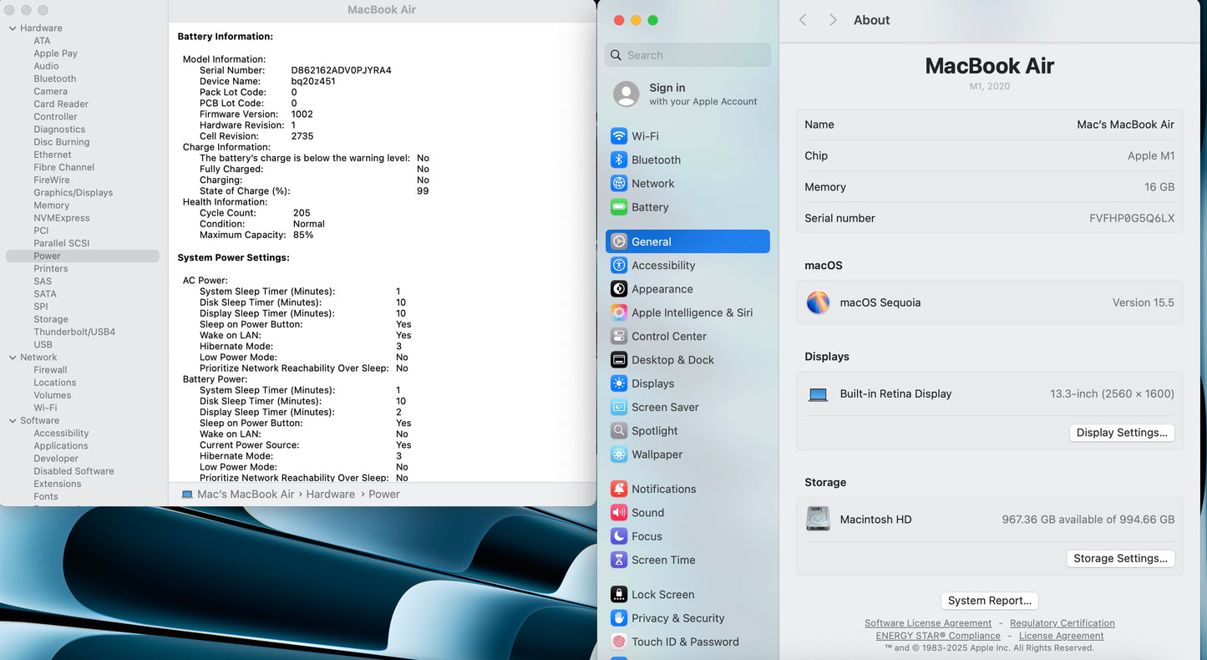
Task: Open the Screen Saver settings icon
Action: click(619, 408)
